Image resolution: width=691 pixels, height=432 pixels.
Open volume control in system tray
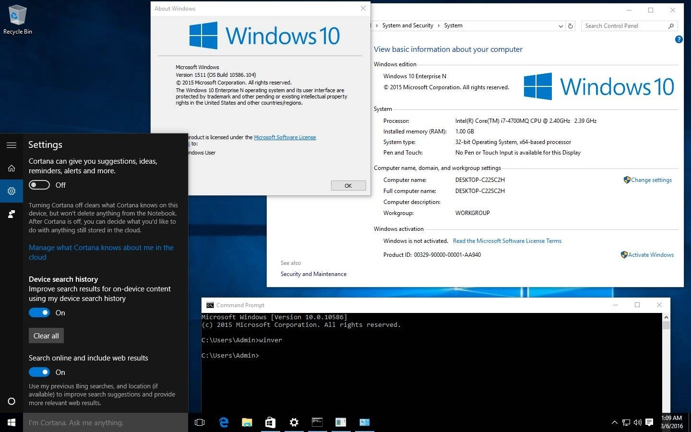pyautogui.click(x=638, y=422)
